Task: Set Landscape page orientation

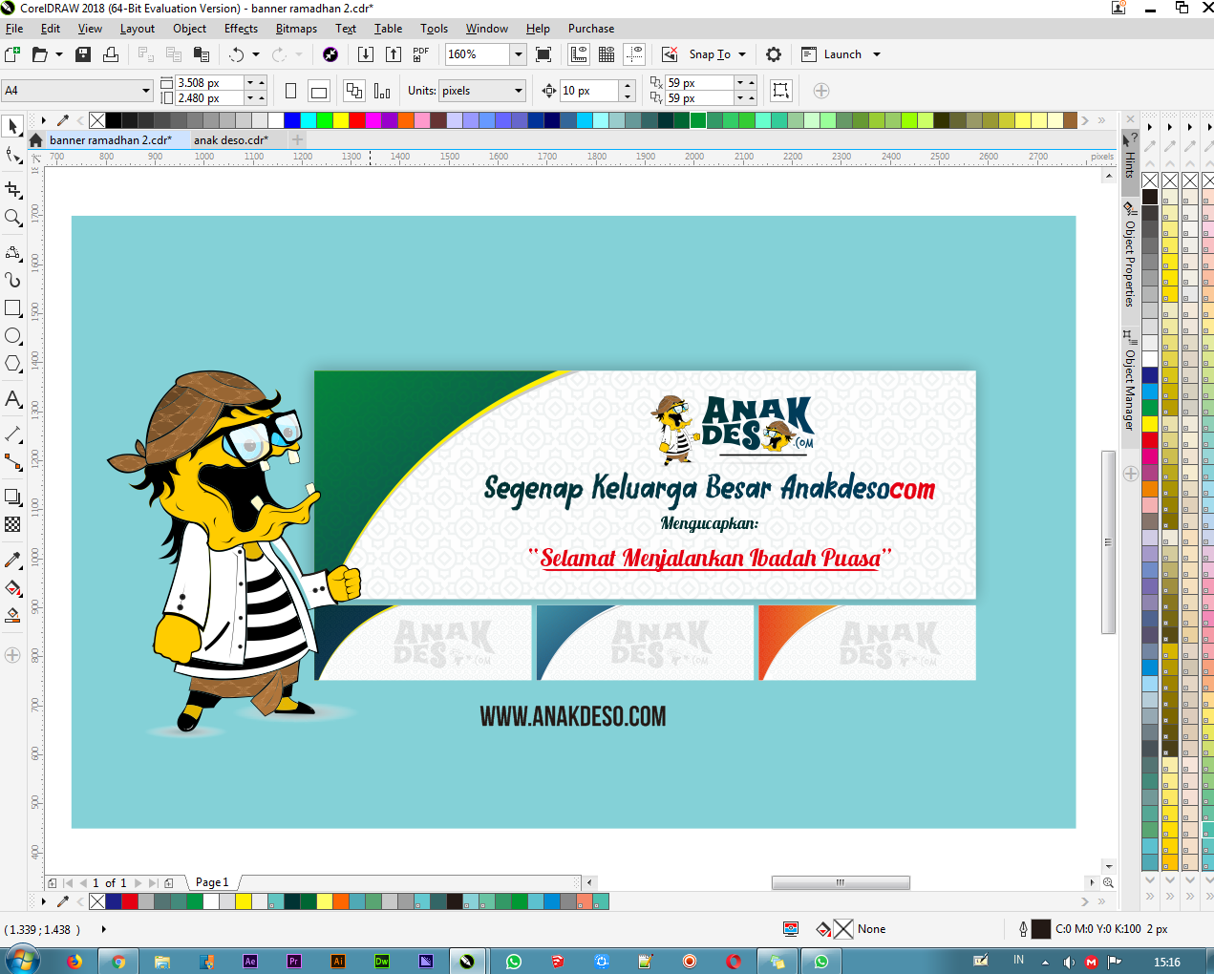Action: 319,91
